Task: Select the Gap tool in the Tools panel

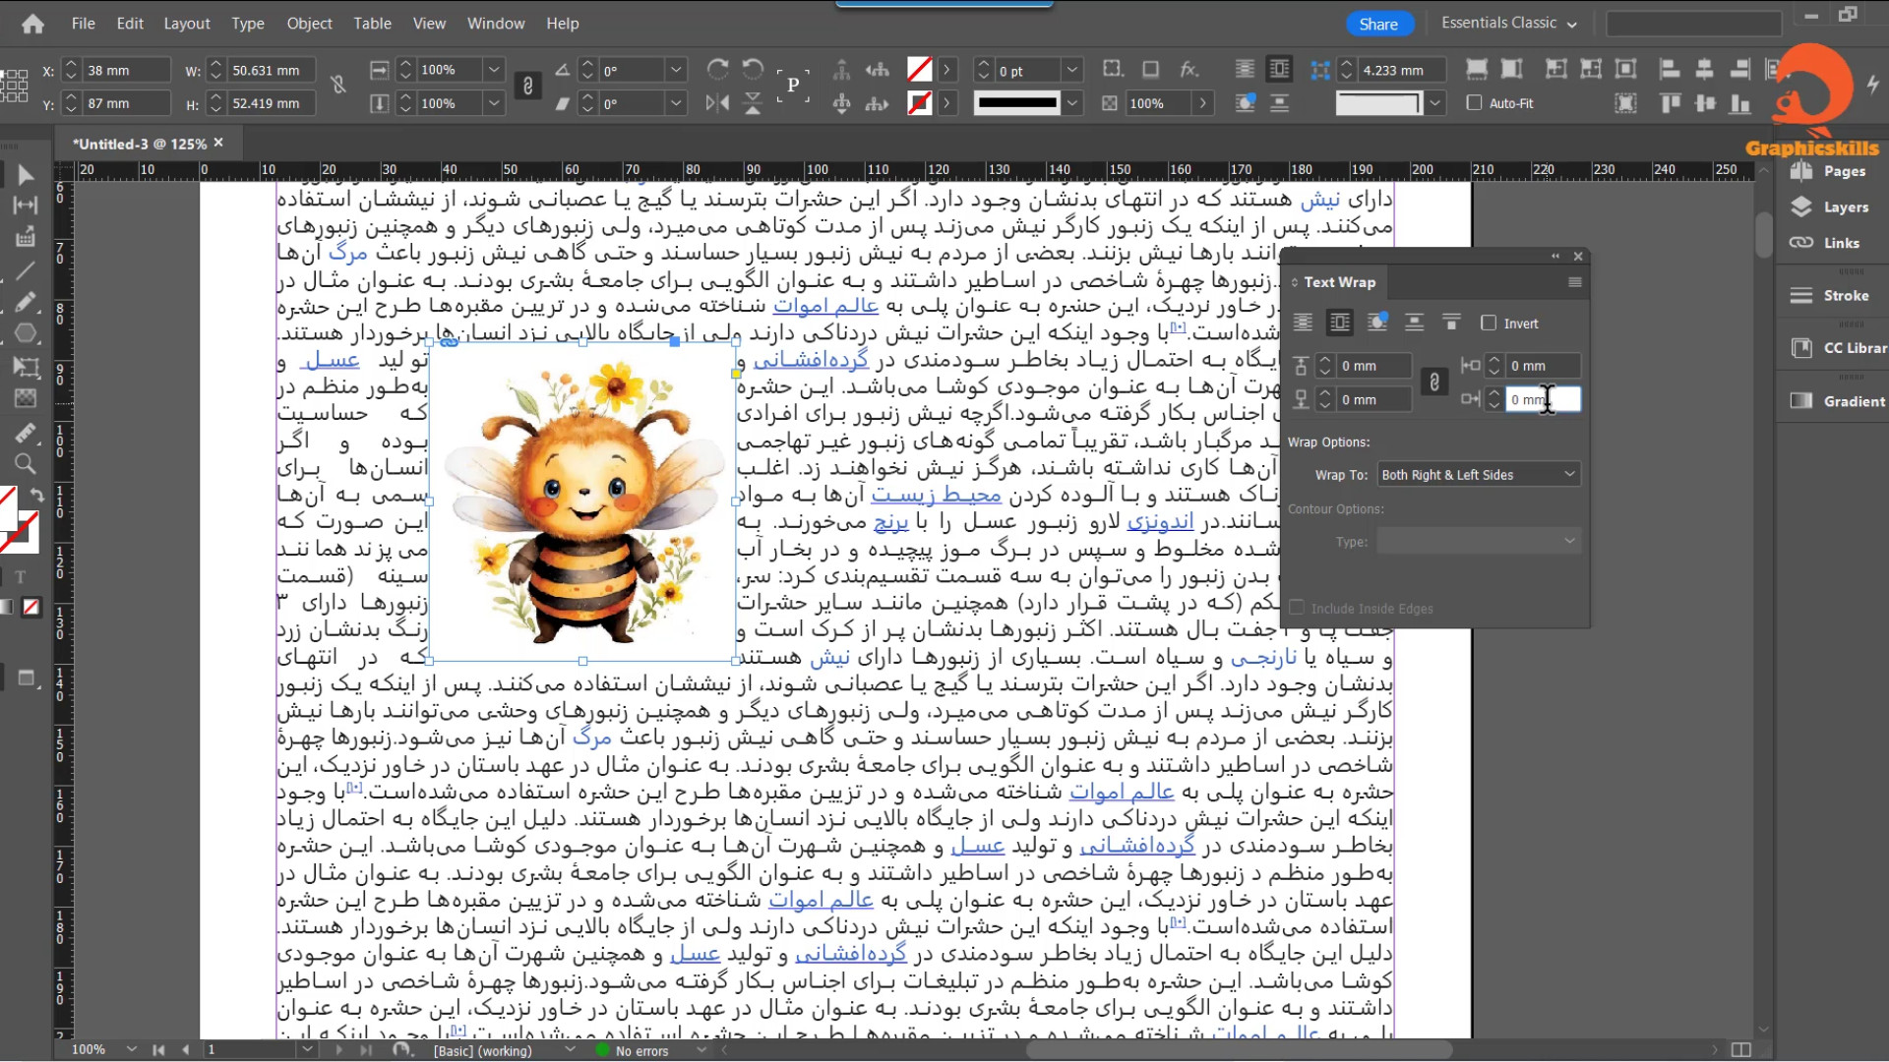Action: pyautogui.click(x=26, y=206)
